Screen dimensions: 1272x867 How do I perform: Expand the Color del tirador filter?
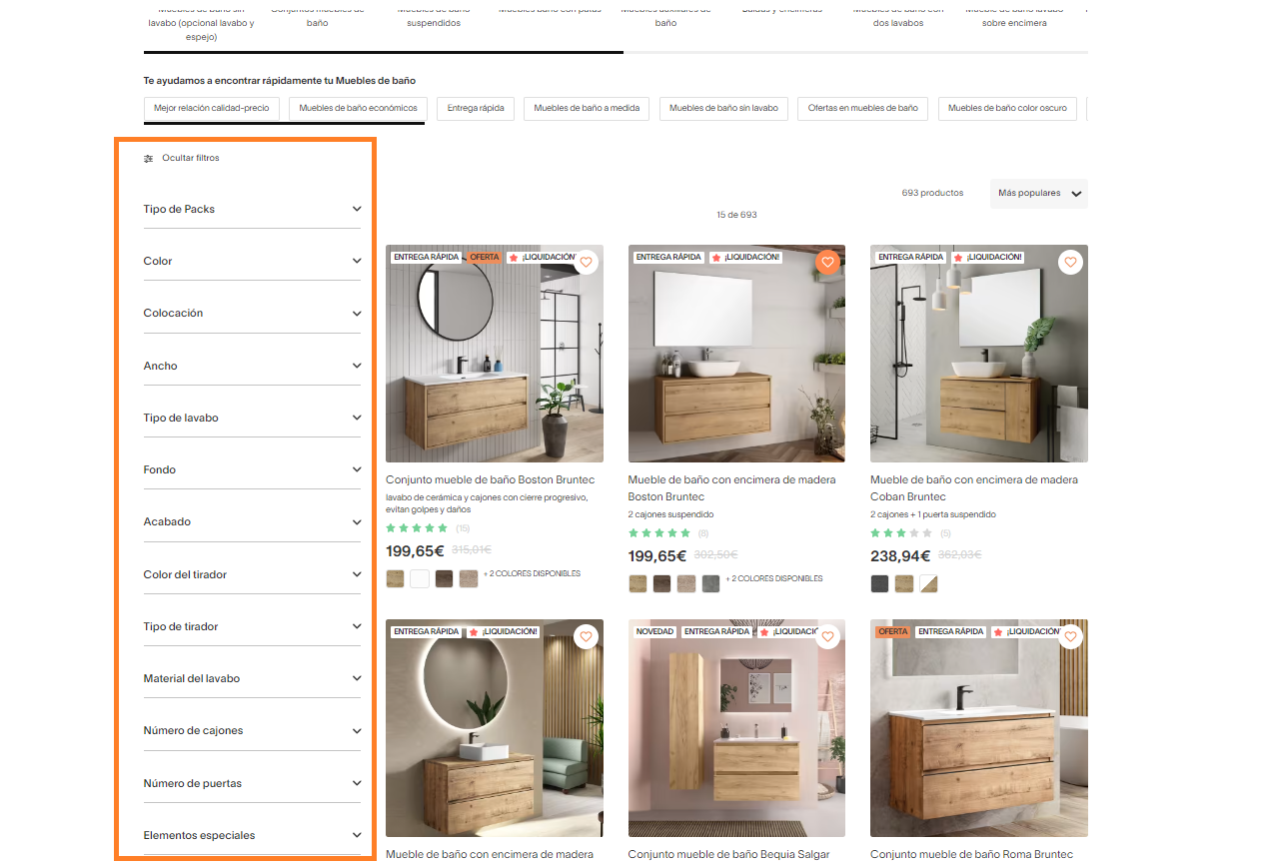[x=252, y=574]
